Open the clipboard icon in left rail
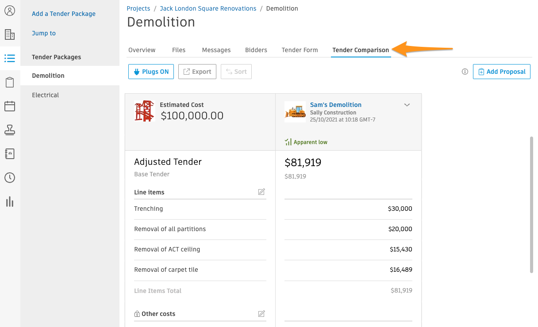The image size is (538, 327). 10,82
